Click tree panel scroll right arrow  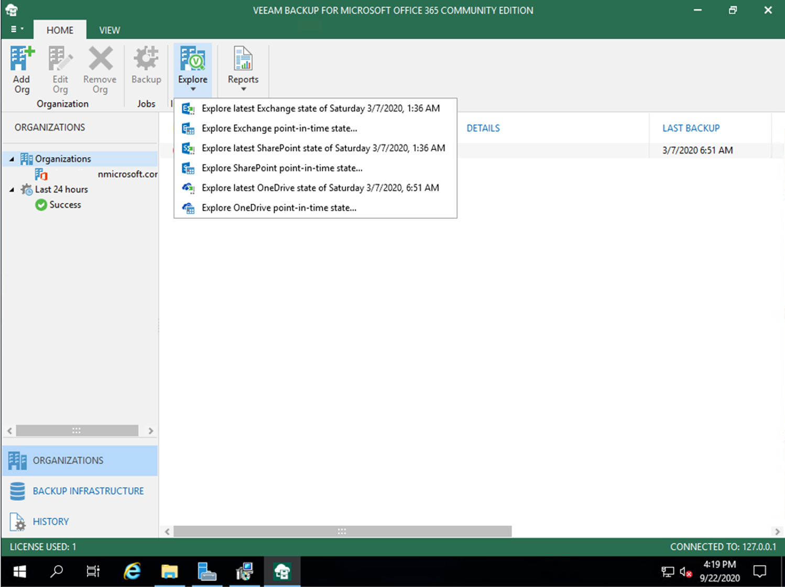point(151,431)
